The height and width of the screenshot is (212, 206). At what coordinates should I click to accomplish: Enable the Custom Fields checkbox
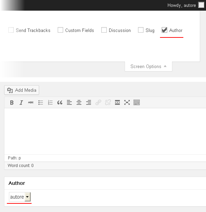60,30
